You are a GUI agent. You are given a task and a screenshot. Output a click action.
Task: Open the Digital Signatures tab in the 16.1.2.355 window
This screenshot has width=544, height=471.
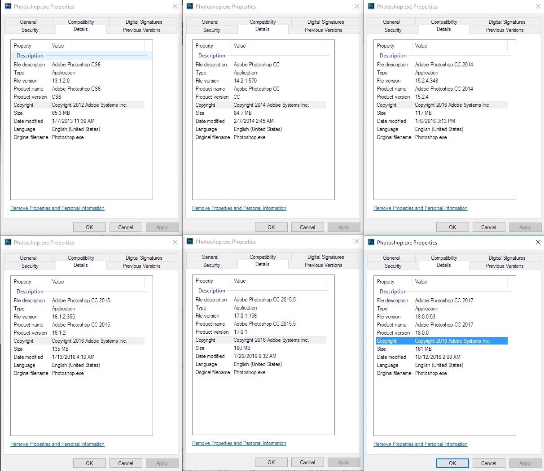pyautogui.click(x=144, y=257)
